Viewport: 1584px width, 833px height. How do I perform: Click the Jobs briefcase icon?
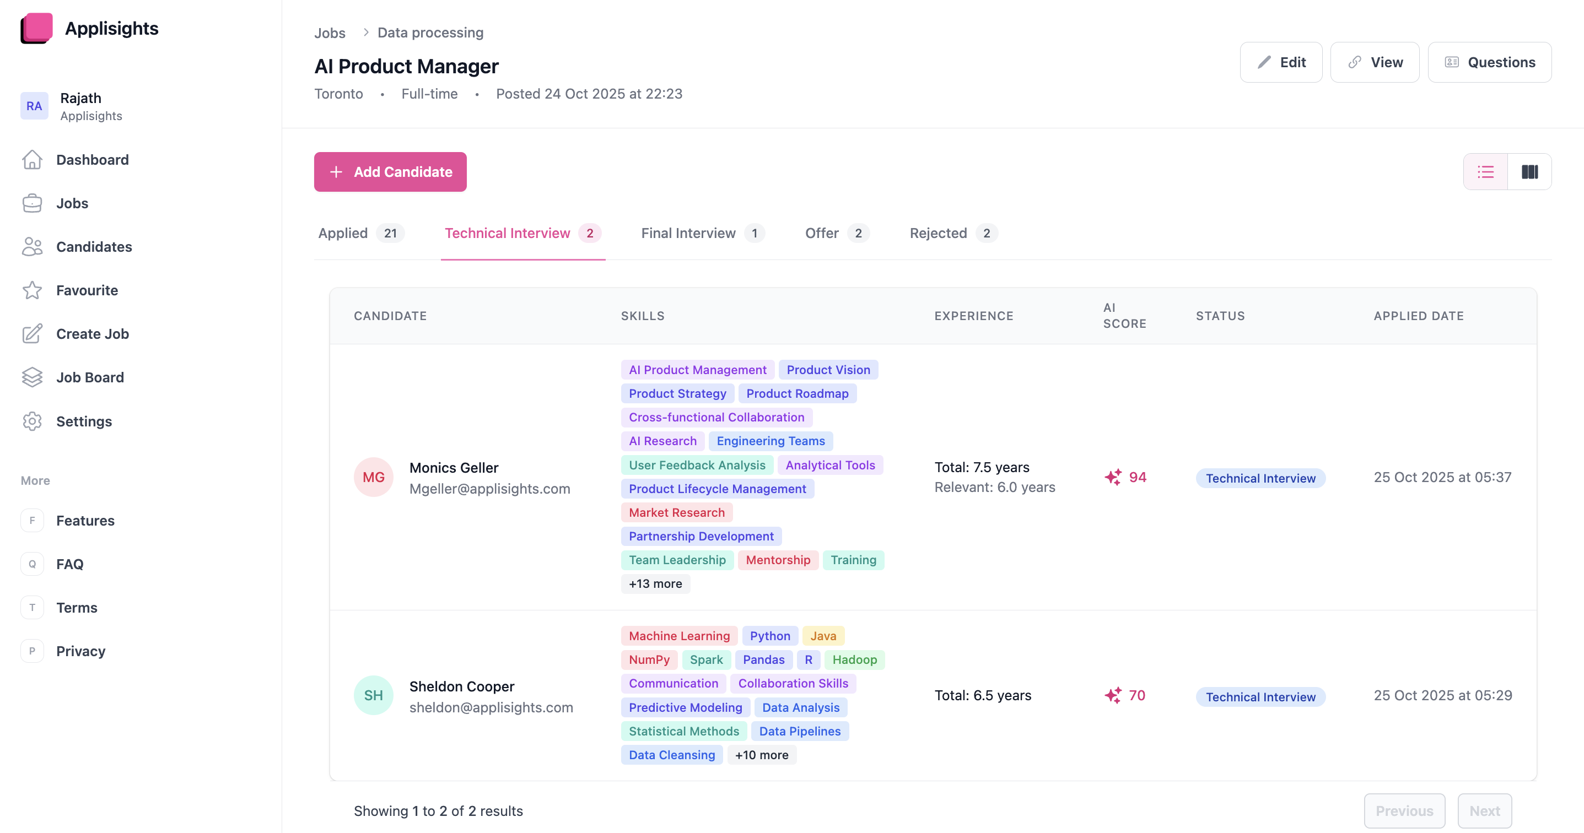[x=32, y=203]
